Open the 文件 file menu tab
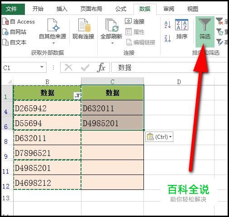 coord(13,9)
